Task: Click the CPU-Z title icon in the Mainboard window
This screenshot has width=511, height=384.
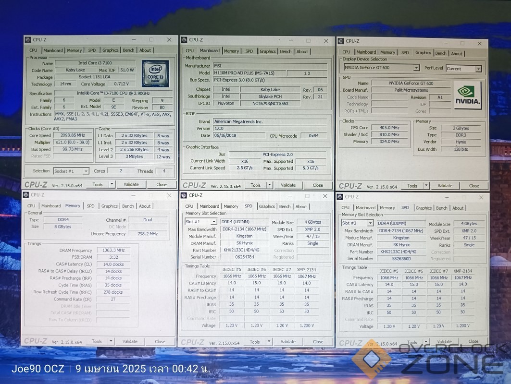Action: coord(184,40)
